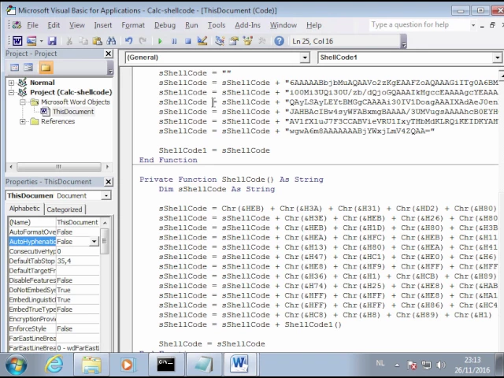Save the project with the floppy icon

[x=52, y=41]
